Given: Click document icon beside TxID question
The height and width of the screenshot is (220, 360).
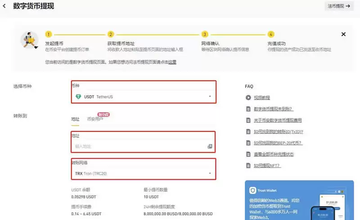Looking at the screenshot, I should (x=248, y=132).
